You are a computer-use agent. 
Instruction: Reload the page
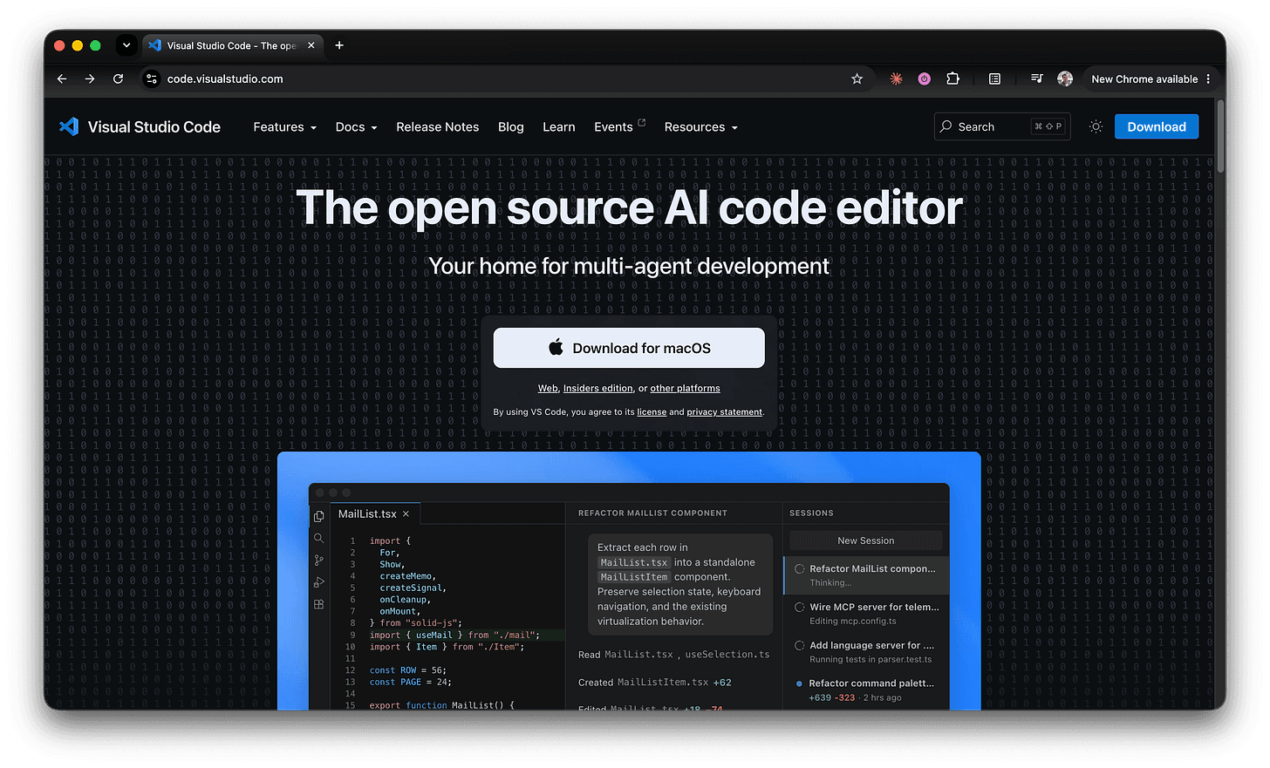pos(118,78)
